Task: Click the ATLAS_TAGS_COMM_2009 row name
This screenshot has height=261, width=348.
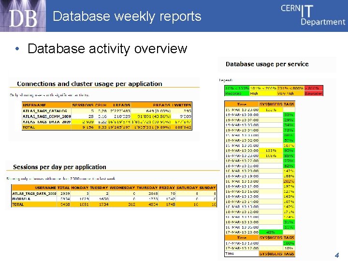Action: (x=46, y=116)
